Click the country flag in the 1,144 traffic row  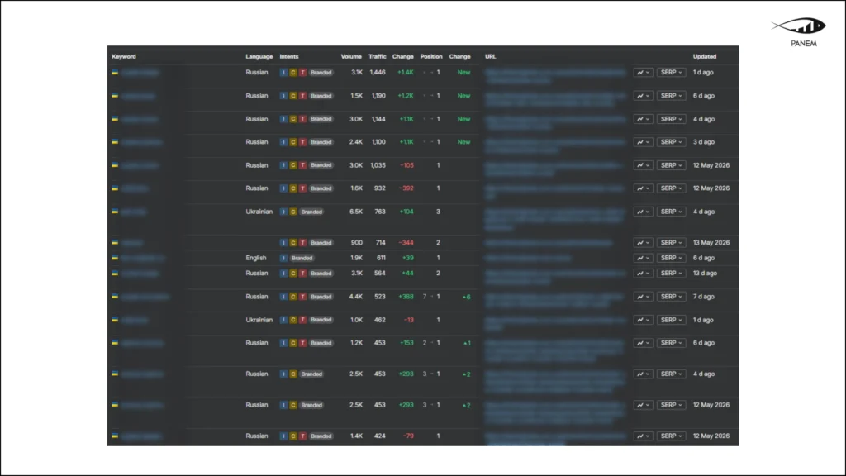[115, 119]
